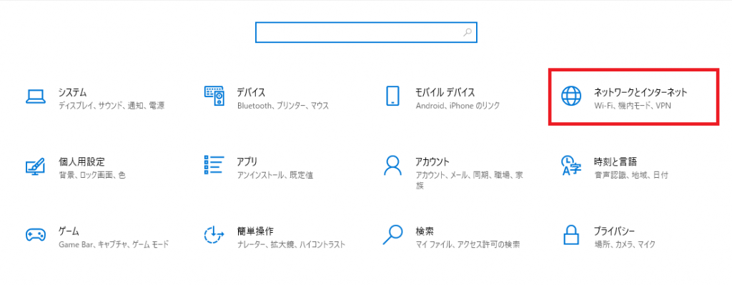Open the 個人用設定 paintbrush icon

point(36,166)
